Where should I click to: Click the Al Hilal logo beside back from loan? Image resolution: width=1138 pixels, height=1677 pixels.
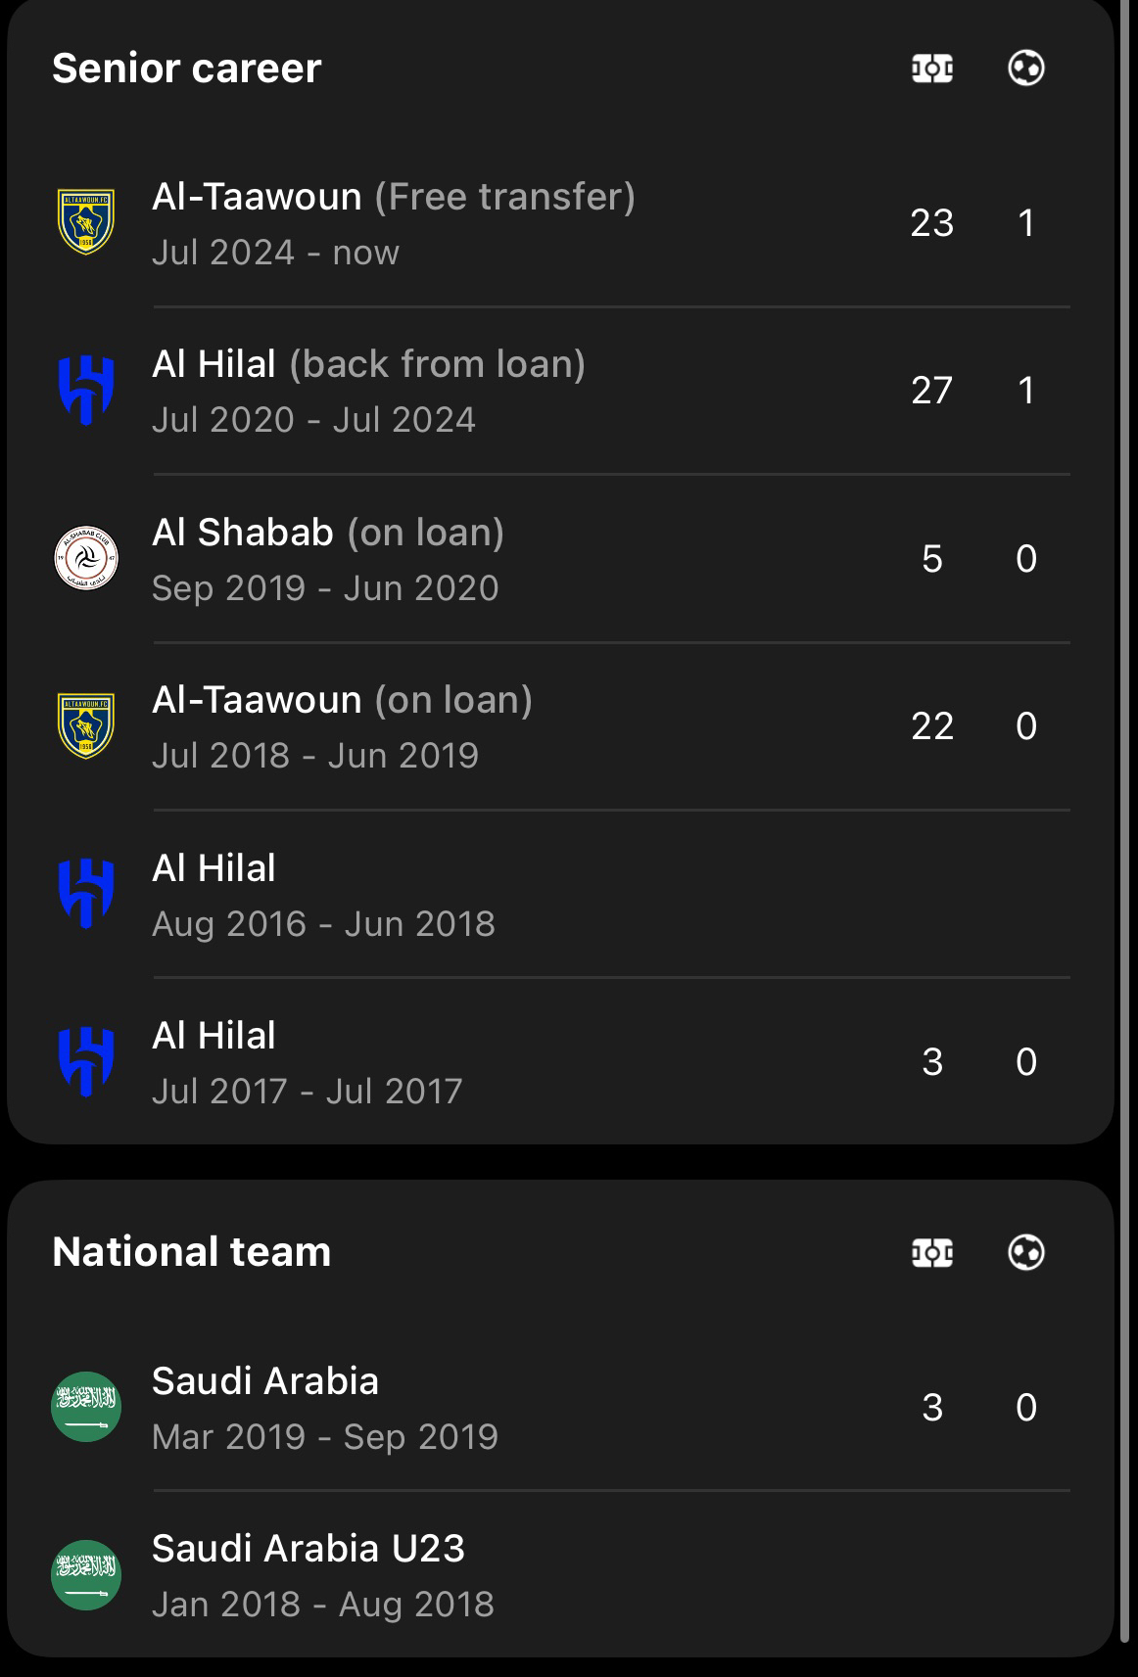tap(86, 390)
